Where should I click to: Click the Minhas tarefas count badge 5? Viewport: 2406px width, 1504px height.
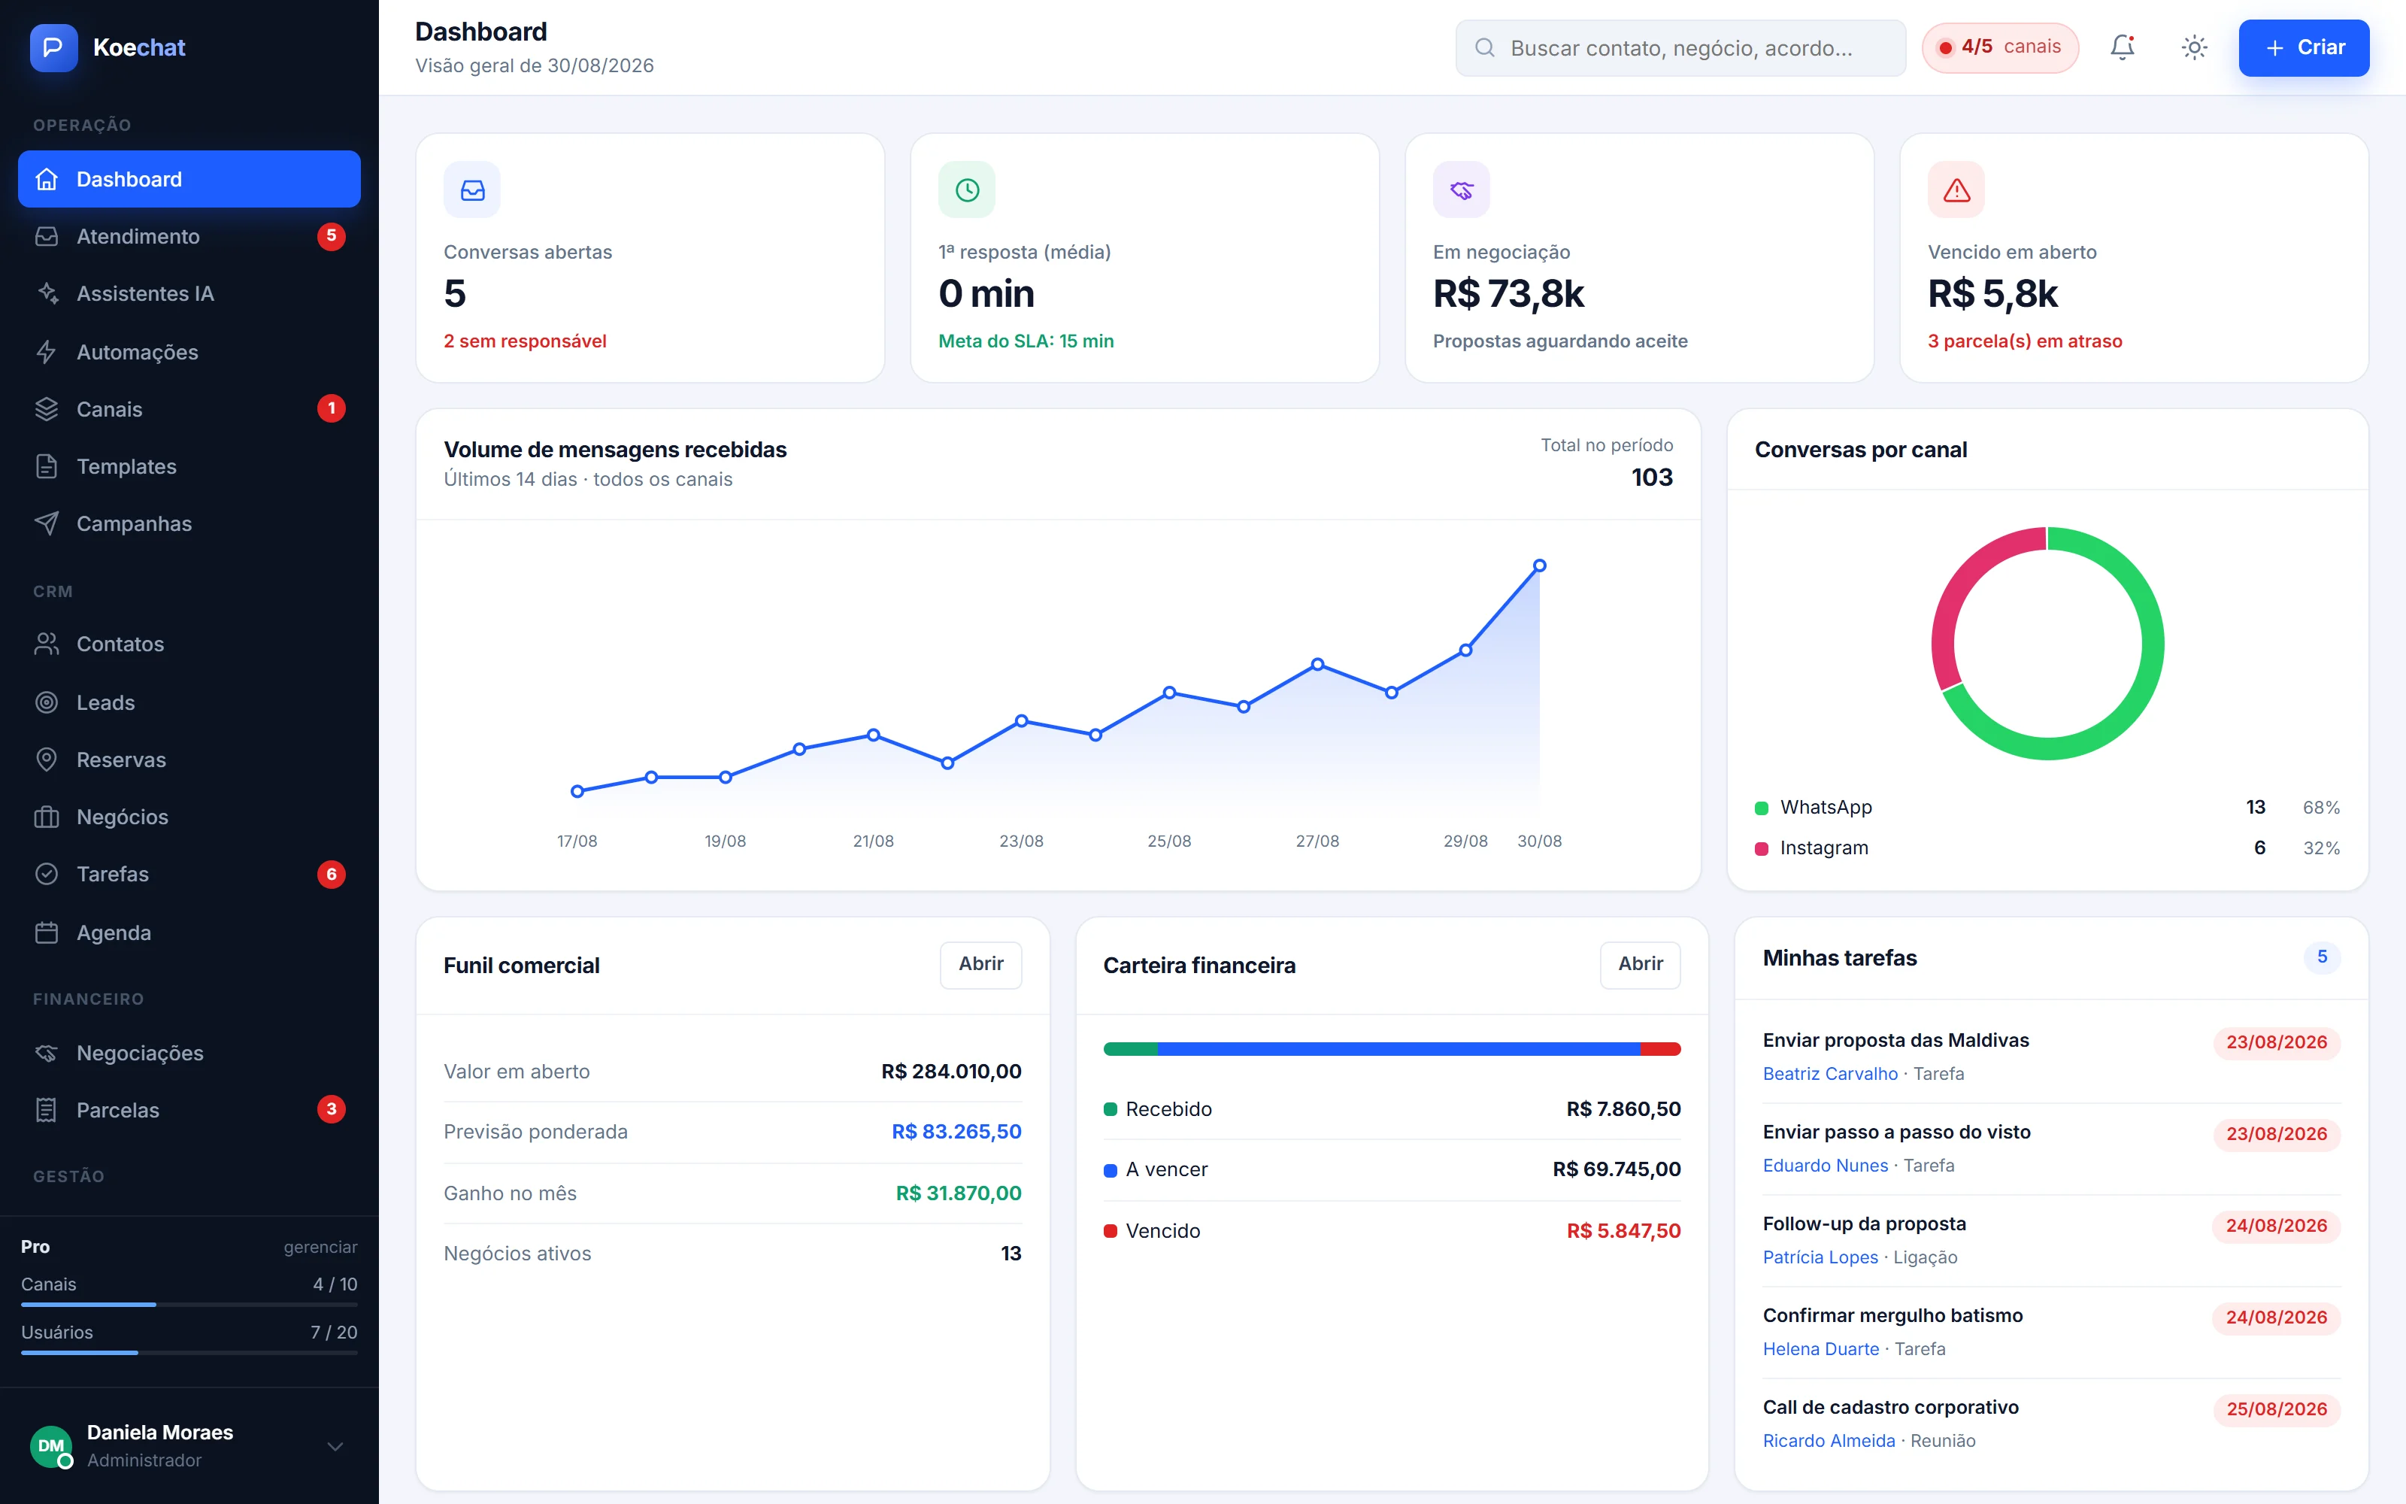2322,957
